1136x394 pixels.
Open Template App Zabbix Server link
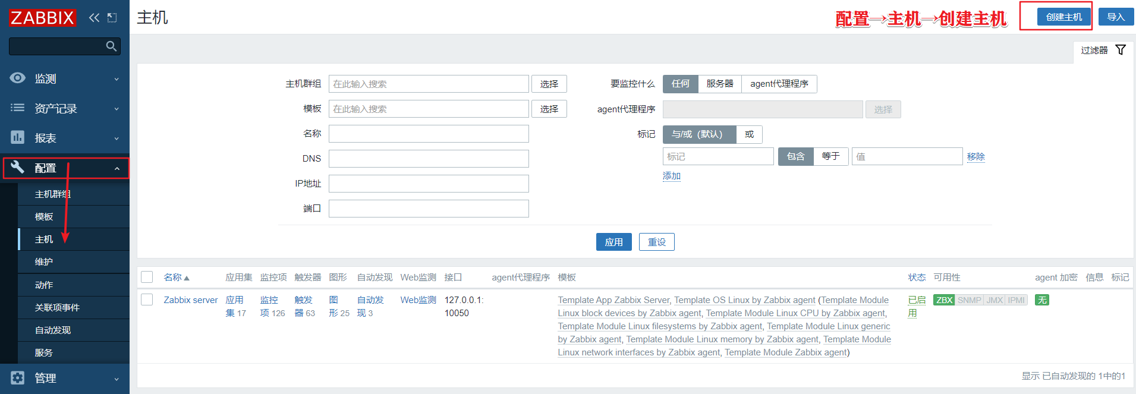click(x=613, y=300)
